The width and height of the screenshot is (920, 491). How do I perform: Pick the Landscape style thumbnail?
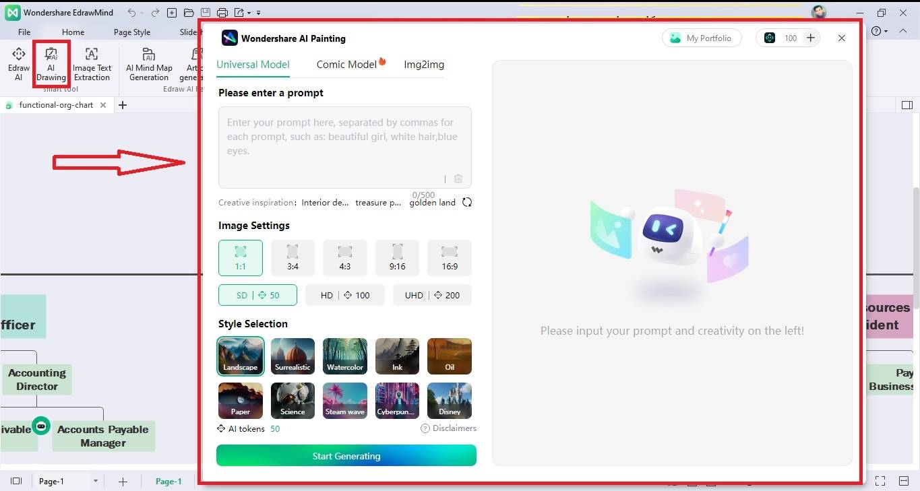pyautogui.click(x=241, y=356)
